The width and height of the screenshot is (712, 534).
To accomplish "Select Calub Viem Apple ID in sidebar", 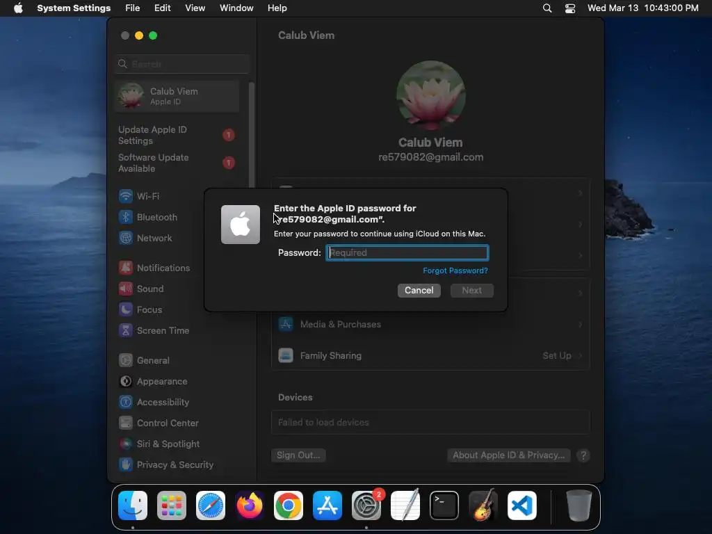I will 177,96.
